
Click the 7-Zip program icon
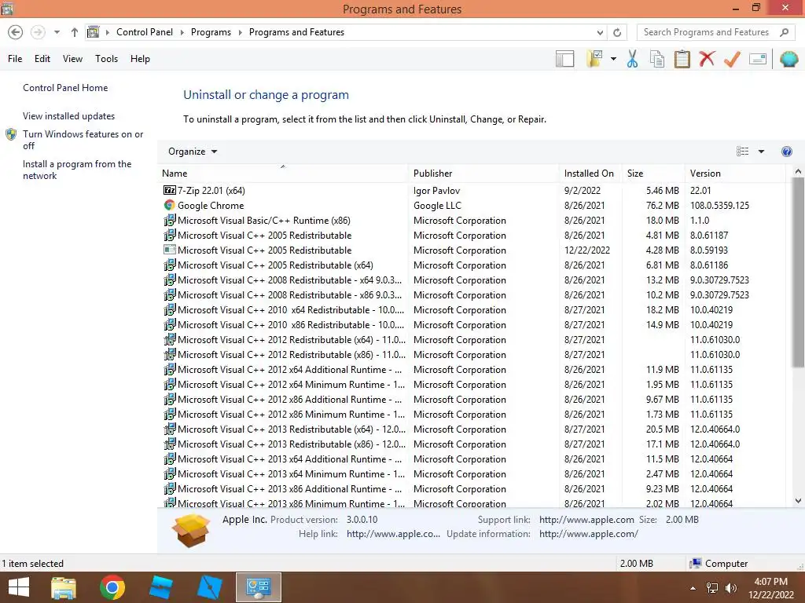point(170,190)
